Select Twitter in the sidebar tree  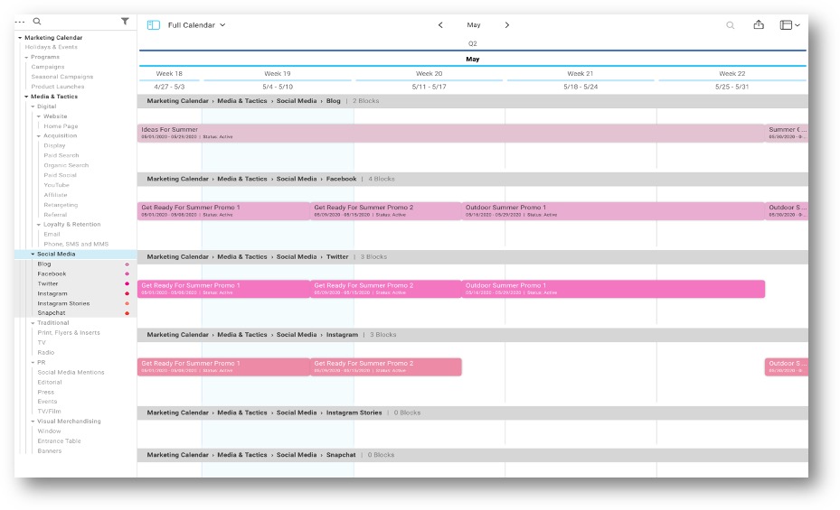pos(48,283)
